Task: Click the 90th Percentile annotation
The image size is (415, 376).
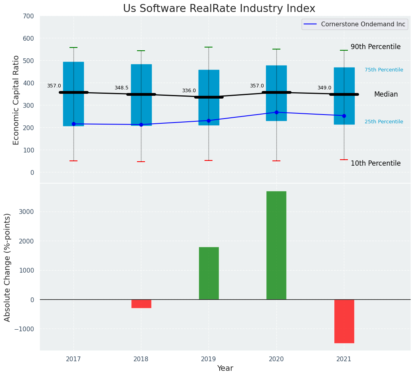Action: coord(375,47)
